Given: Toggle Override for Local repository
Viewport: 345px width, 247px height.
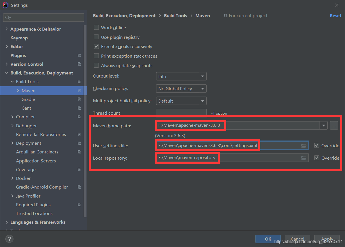Looking at the screenshot, I should [317, 158].
